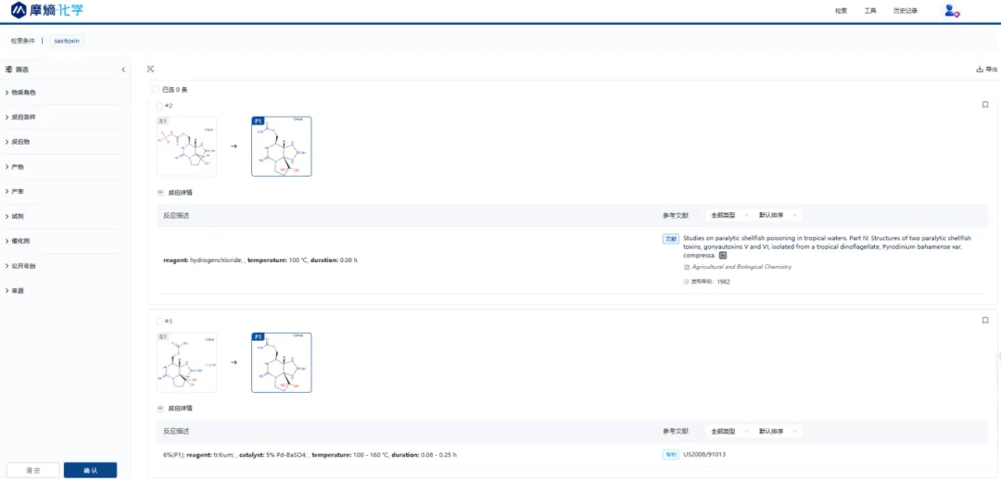Select product P1 structure in reaction #2
The height and width of the screenshot is (479, 1001).
[282, 146]
